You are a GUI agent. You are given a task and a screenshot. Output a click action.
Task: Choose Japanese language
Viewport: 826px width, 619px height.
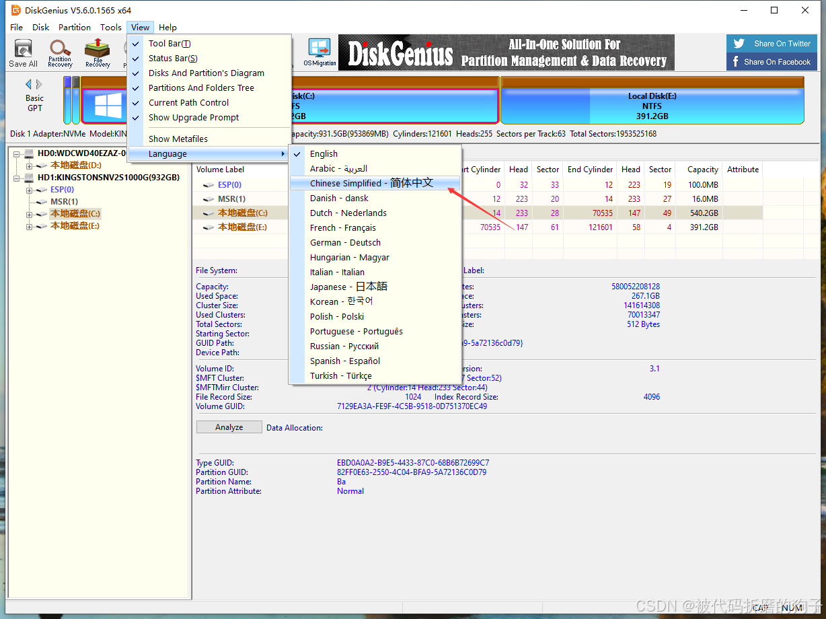[375, 287]
